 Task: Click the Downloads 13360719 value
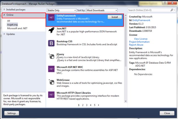(147, 31)
